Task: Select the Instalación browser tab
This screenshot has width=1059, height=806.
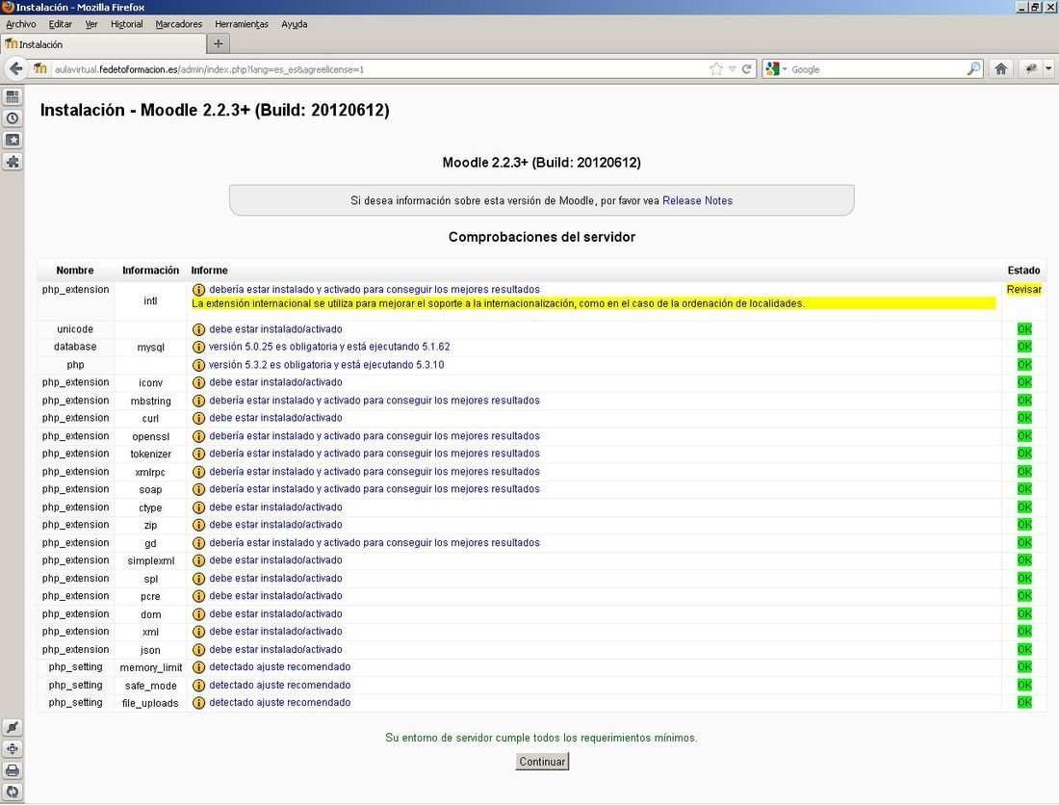Action: pyautogui.click(x=104, y=44)
